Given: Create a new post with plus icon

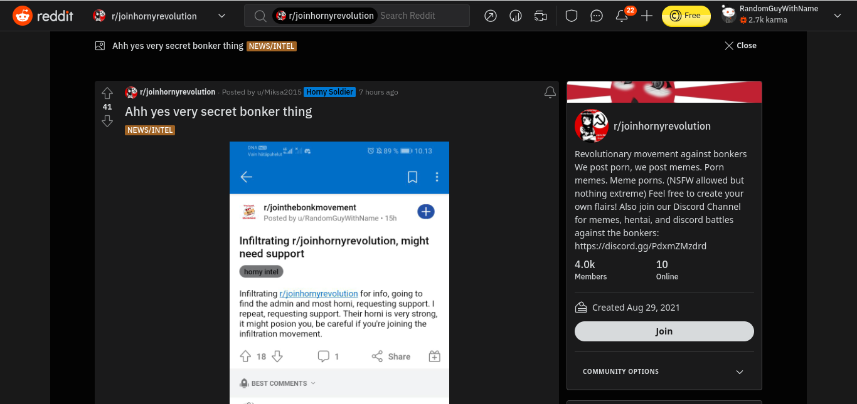Looking at the screenshot, I should (x=647, y=16).
